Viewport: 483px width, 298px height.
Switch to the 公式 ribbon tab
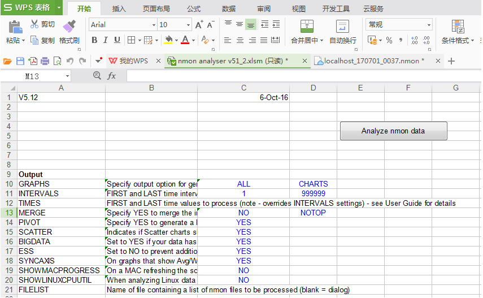pyautogui.click(x=193, y=9)
